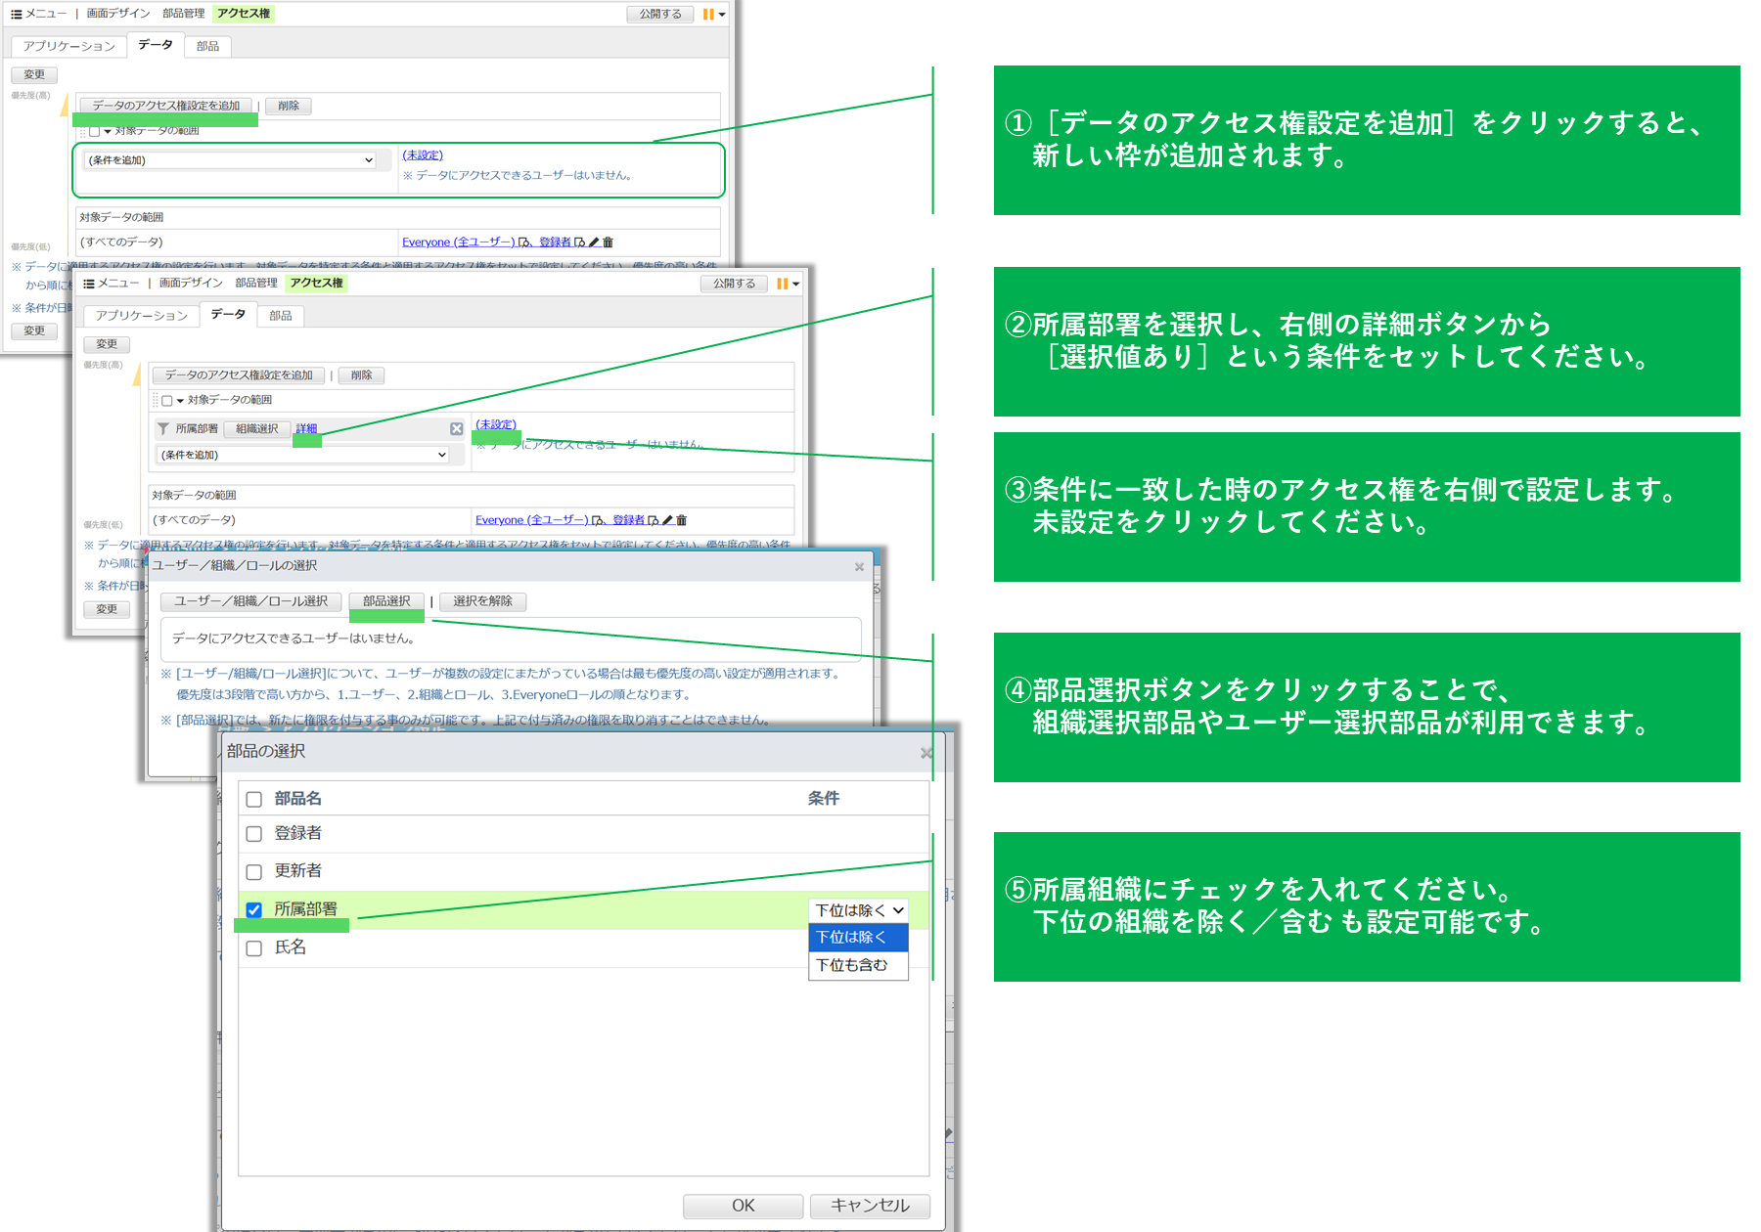Click the 詳細 link next to 組織選択

pos(306,429)
